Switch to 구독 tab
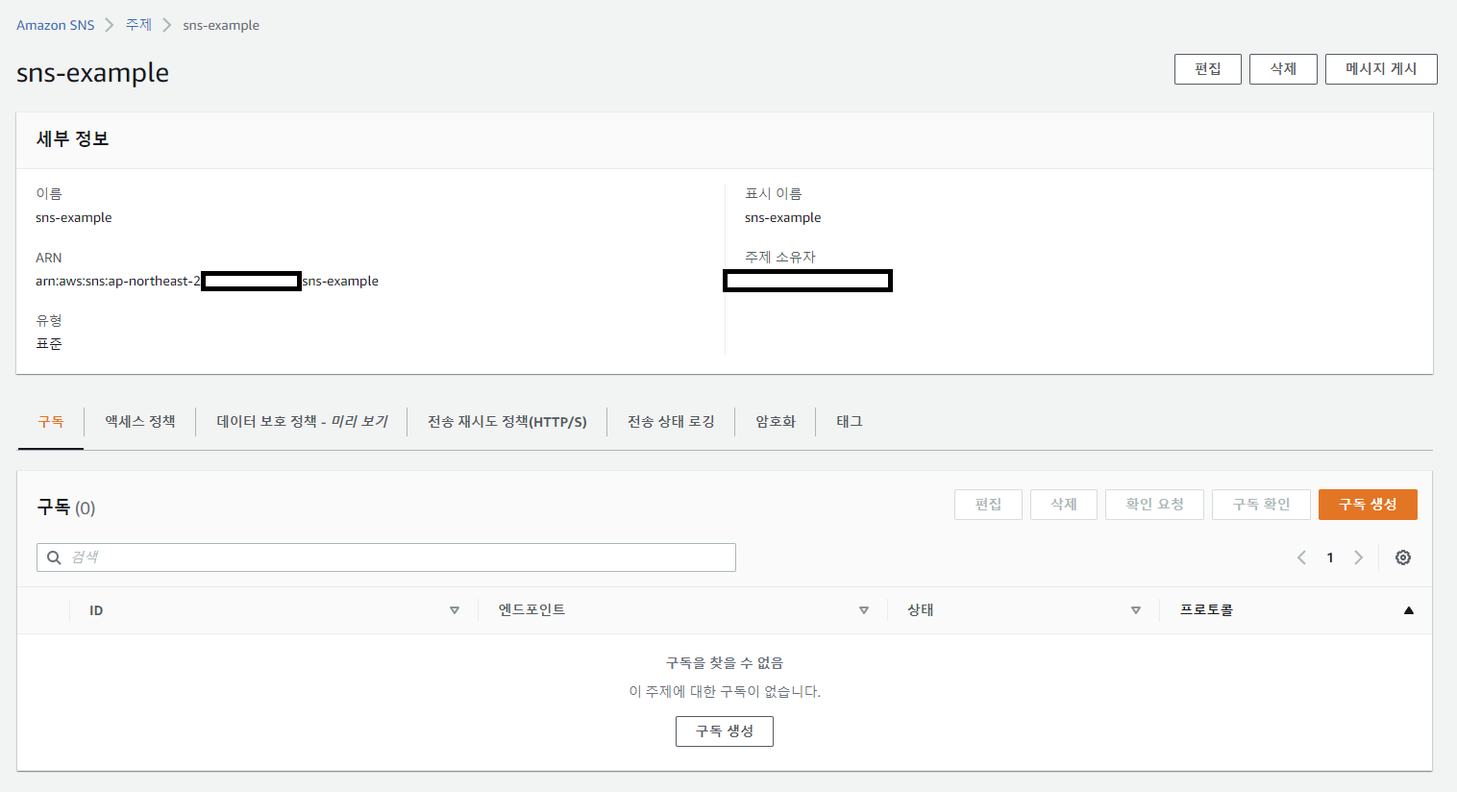The width and height of the screenshot is (1457, 792). [x=51, y=422]
